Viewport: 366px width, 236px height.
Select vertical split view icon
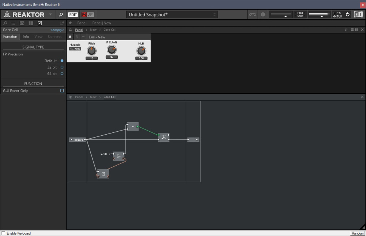click(x=356, y=30)
